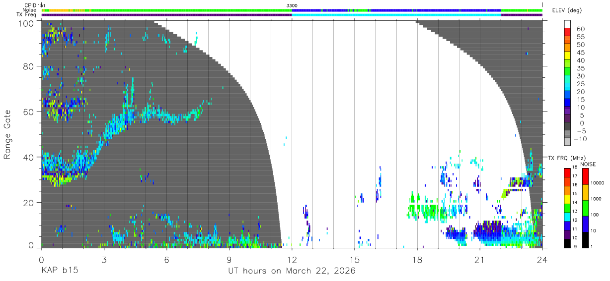Click the 'Range Gate' vertical axis title

(x=7, y=135)
